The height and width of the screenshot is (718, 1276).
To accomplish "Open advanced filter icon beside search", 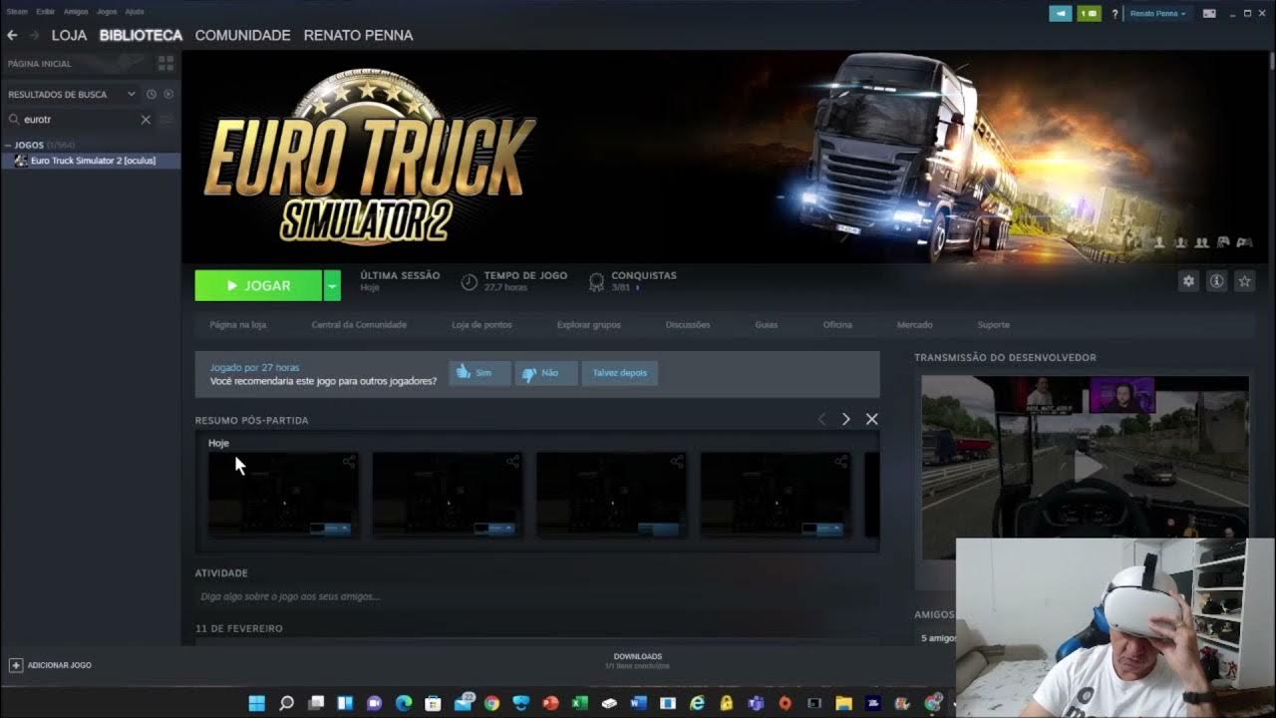I will (x=166, y=120).
